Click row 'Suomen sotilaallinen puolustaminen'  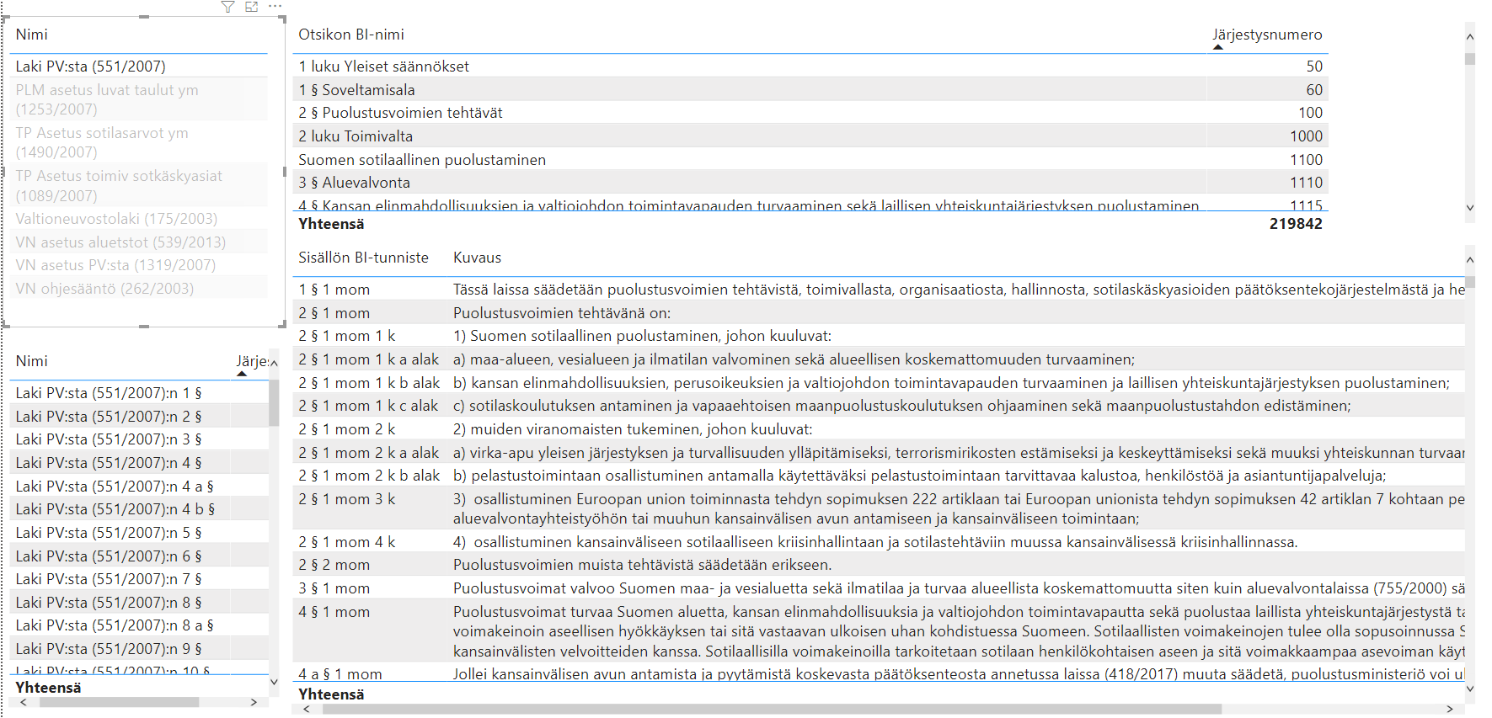(x=810, y=160)
